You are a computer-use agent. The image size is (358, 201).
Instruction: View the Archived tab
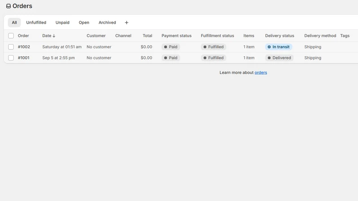pos(107,23)
